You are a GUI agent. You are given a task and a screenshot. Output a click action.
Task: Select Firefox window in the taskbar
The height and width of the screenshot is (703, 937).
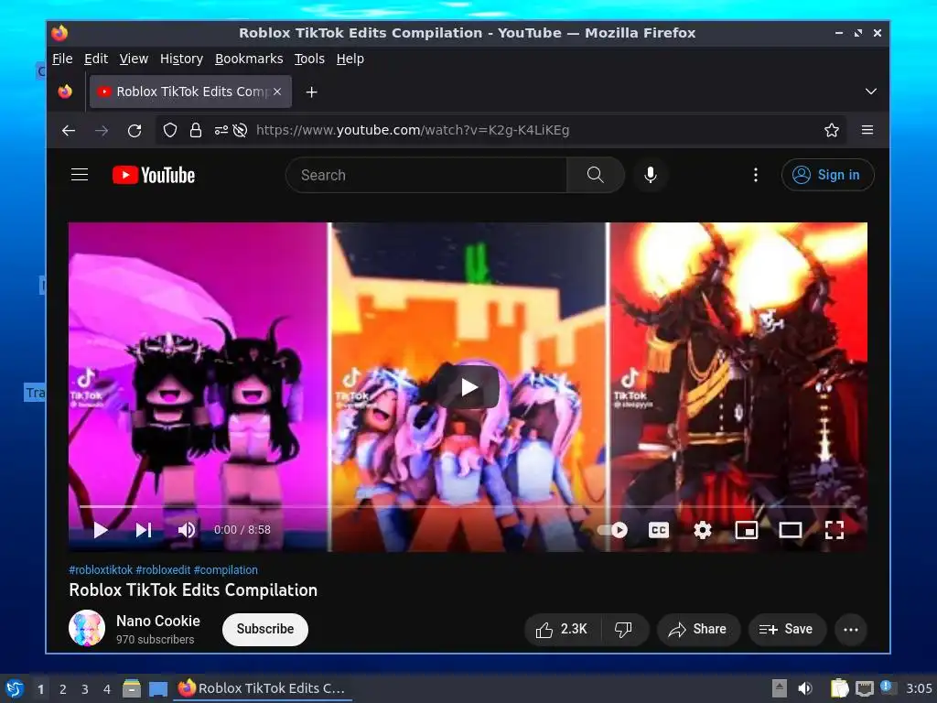click(263, 688)
